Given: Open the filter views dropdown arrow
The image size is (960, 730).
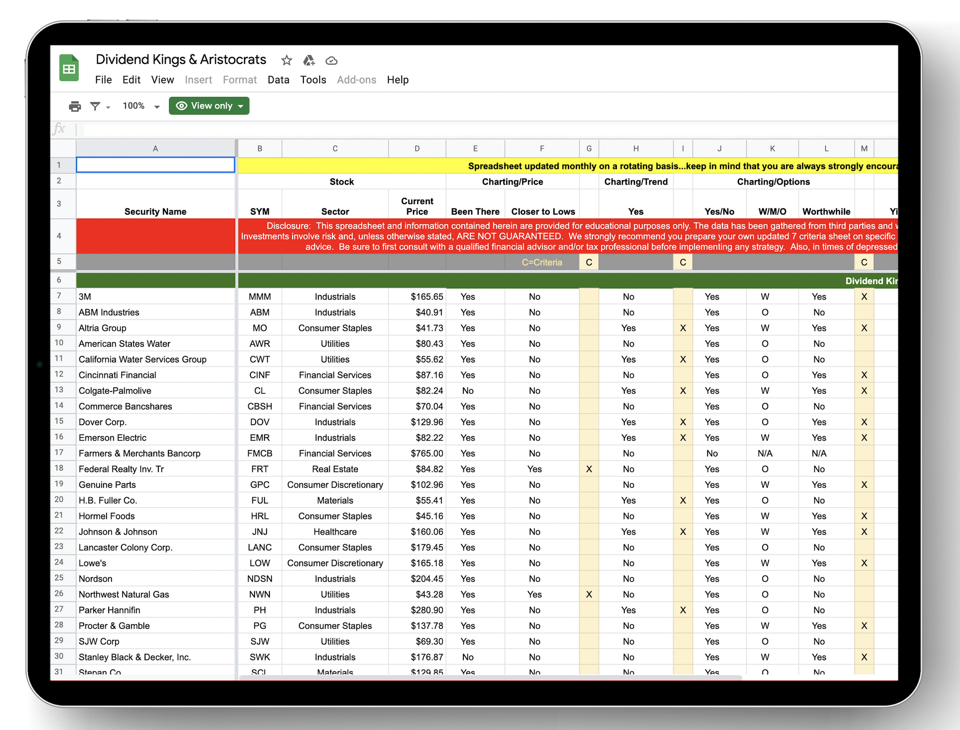Looking at the screenshot, I should pyautogui.click(x=108, y=107).
